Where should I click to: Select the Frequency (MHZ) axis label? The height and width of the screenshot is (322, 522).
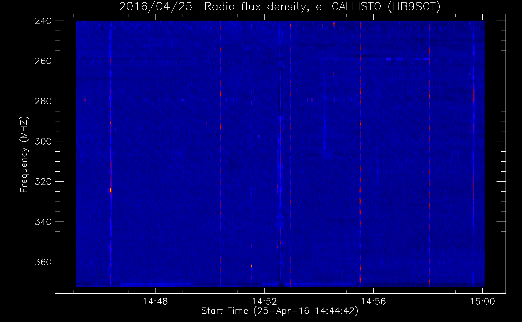pos(24,155)
